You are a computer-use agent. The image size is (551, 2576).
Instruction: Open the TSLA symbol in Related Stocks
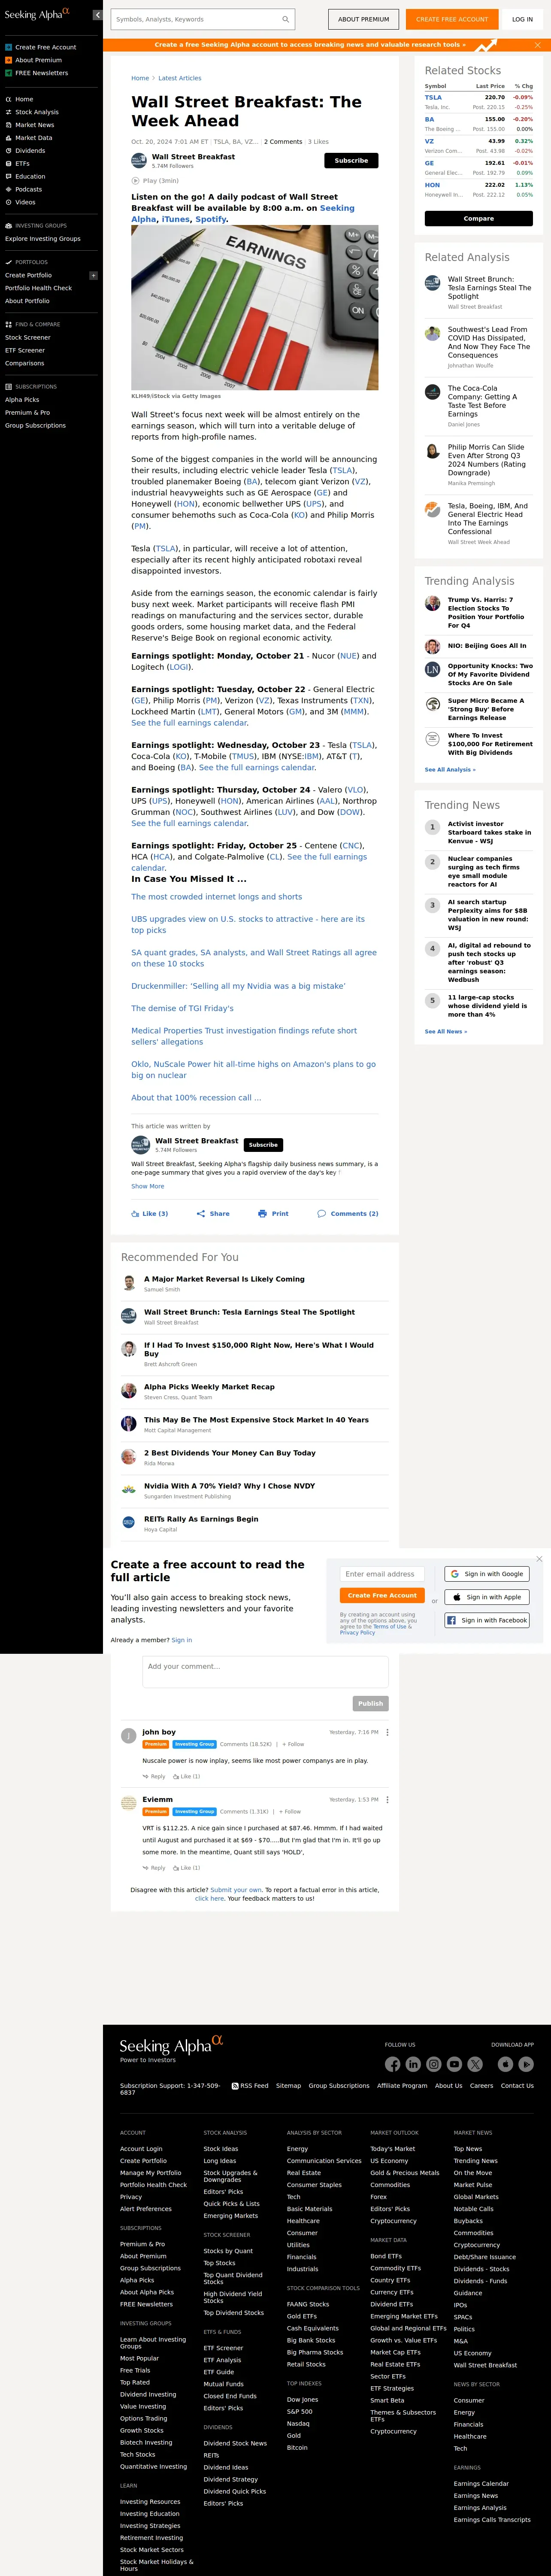pyautogui.click(x=433, y=97)
